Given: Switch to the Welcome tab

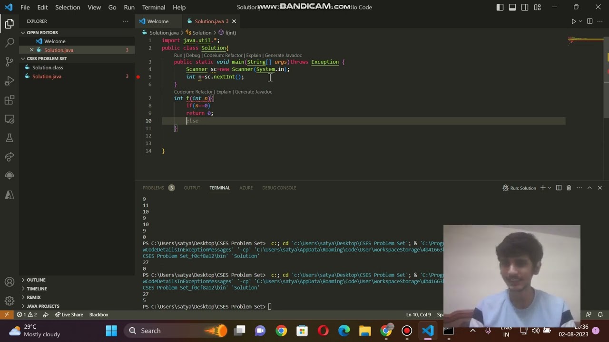Looking at the screenshot, I should pos(158,21).
